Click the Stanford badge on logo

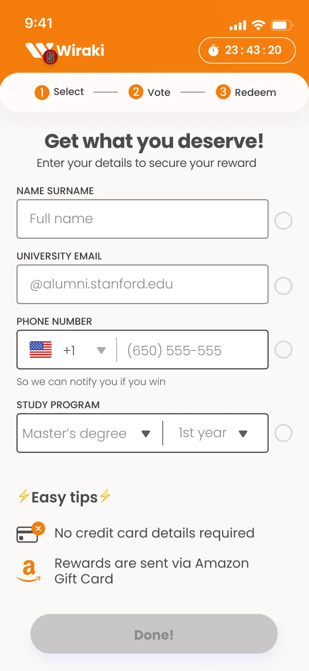(50, 57)
